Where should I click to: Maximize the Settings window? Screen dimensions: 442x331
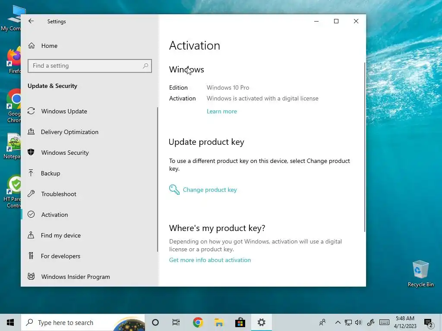pyautogui.click(x=336, y=21)
